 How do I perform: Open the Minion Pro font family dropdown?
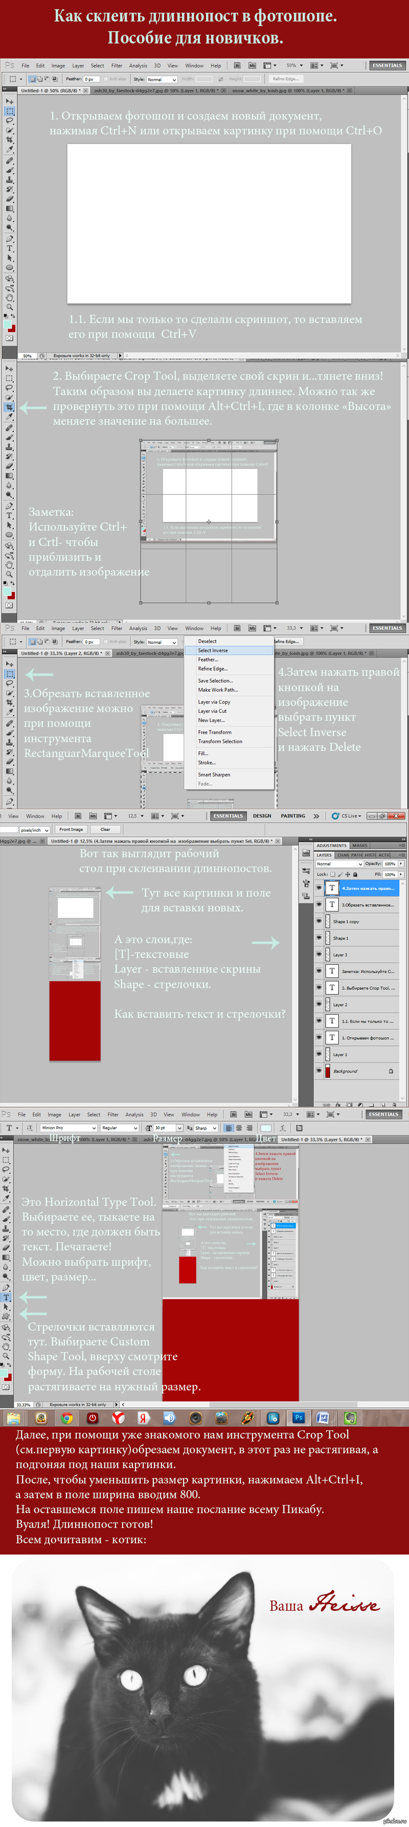tap(68, 1128)
